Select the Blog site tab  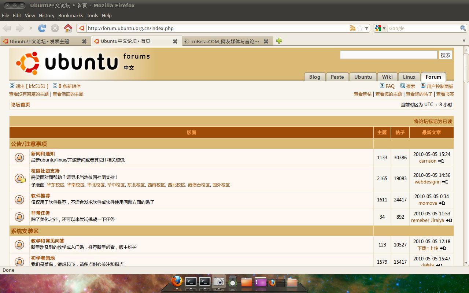click(315, 77)
